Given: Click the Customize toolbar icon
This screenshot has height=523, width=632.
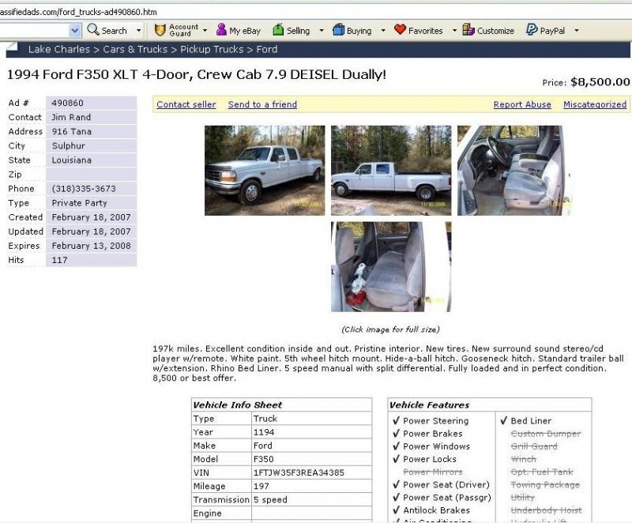Looking at the screenshot, I should point(468,30).
